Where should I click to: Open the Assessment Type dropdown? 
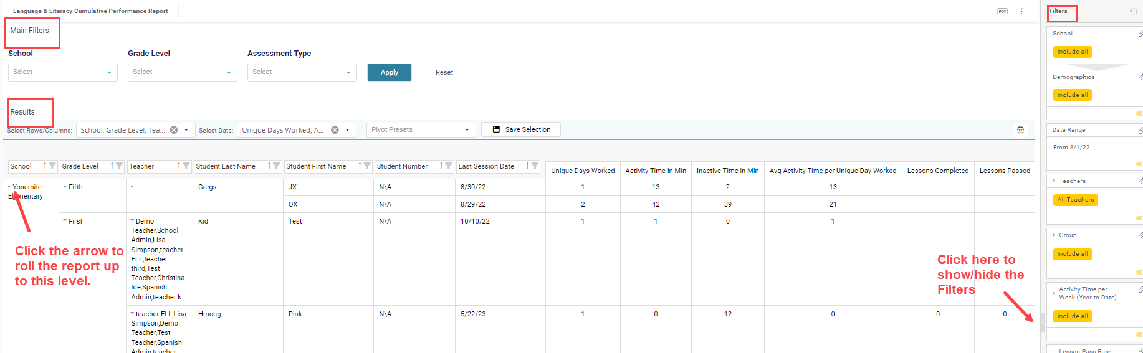coord(302,72)
